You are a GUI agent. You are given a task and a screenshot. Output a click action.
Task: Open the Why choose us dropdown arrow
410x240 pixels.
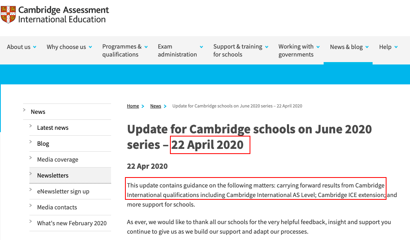click(x=90, y=47)
